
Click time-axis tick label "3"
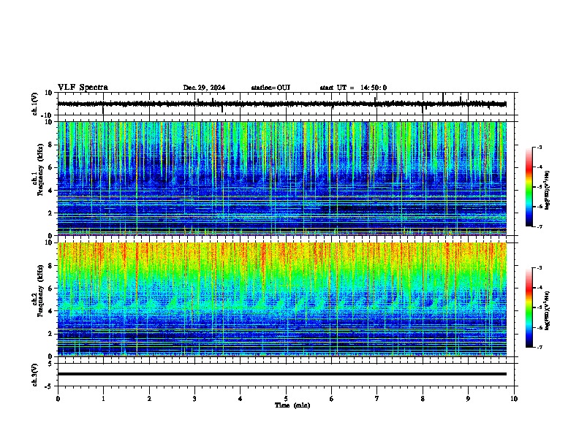194,399
